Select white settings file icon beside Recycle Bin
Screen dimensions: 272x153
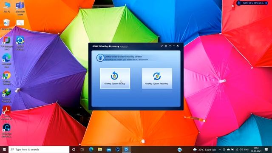pos(20,23)
